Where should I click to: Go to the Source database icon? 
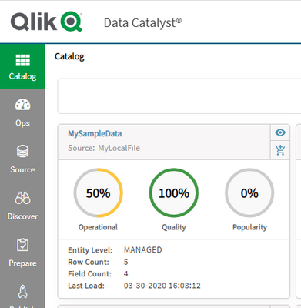22,151
